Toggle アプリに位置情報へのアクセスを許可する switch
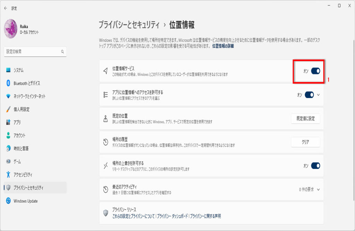 point(309,95)
